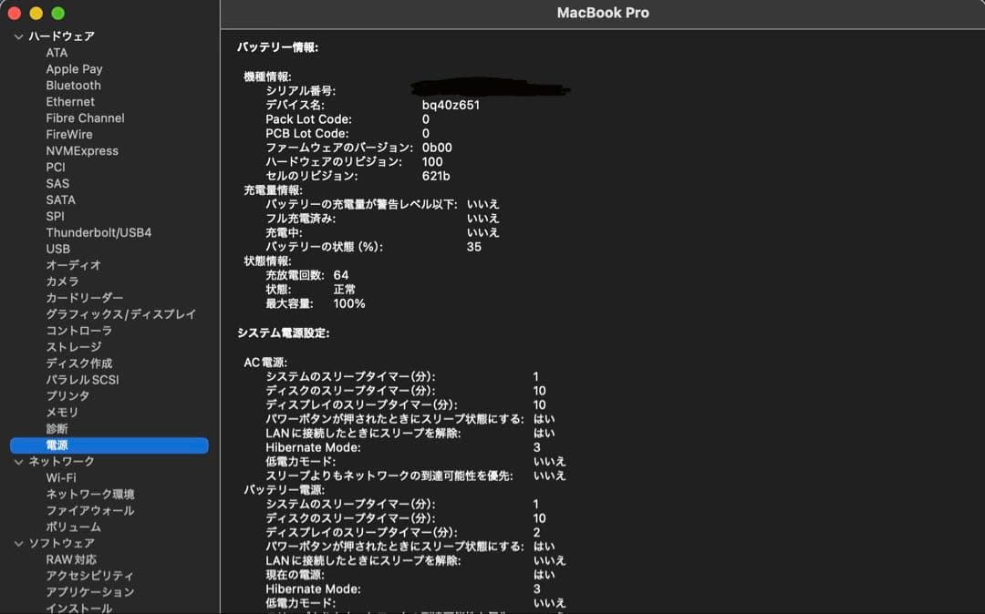Open the アプリケーション entry
Image resolution: width=985 pixels, height=614 pixels.
(89, 592)
